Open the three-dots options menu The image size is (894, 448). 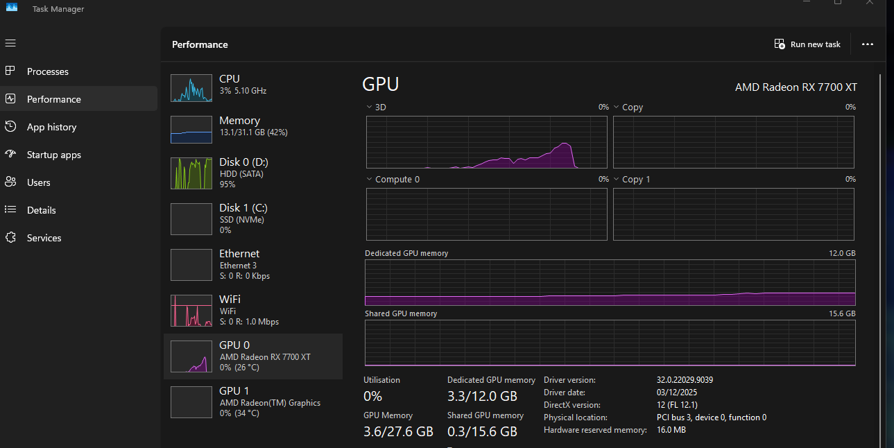click(867, 44)
